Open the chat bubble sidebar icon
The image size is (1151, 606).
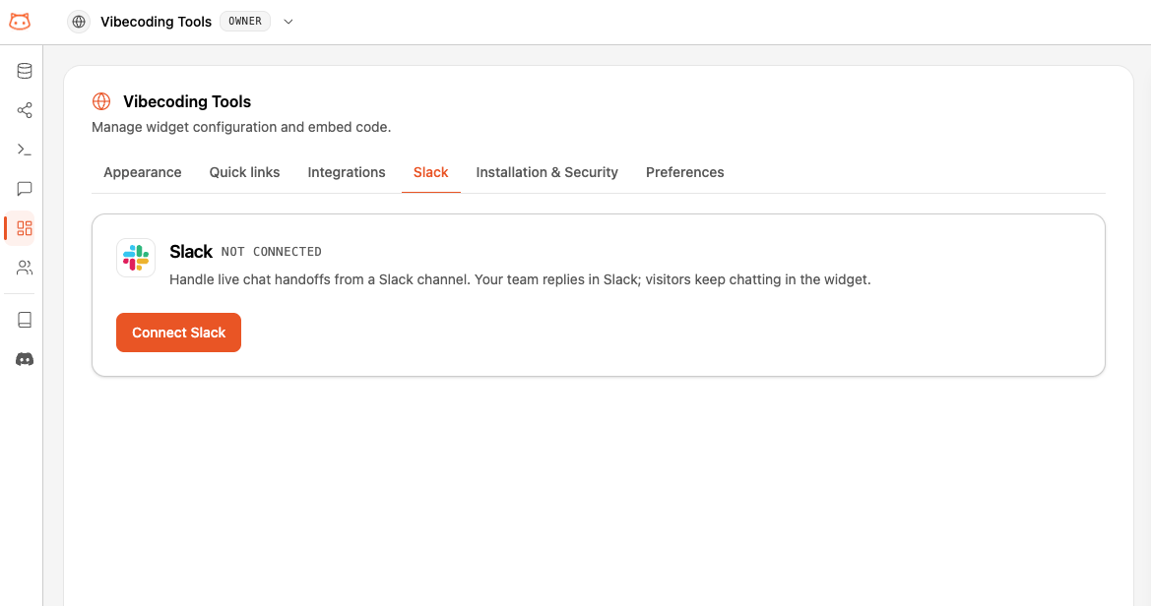[x=25, y=189]
